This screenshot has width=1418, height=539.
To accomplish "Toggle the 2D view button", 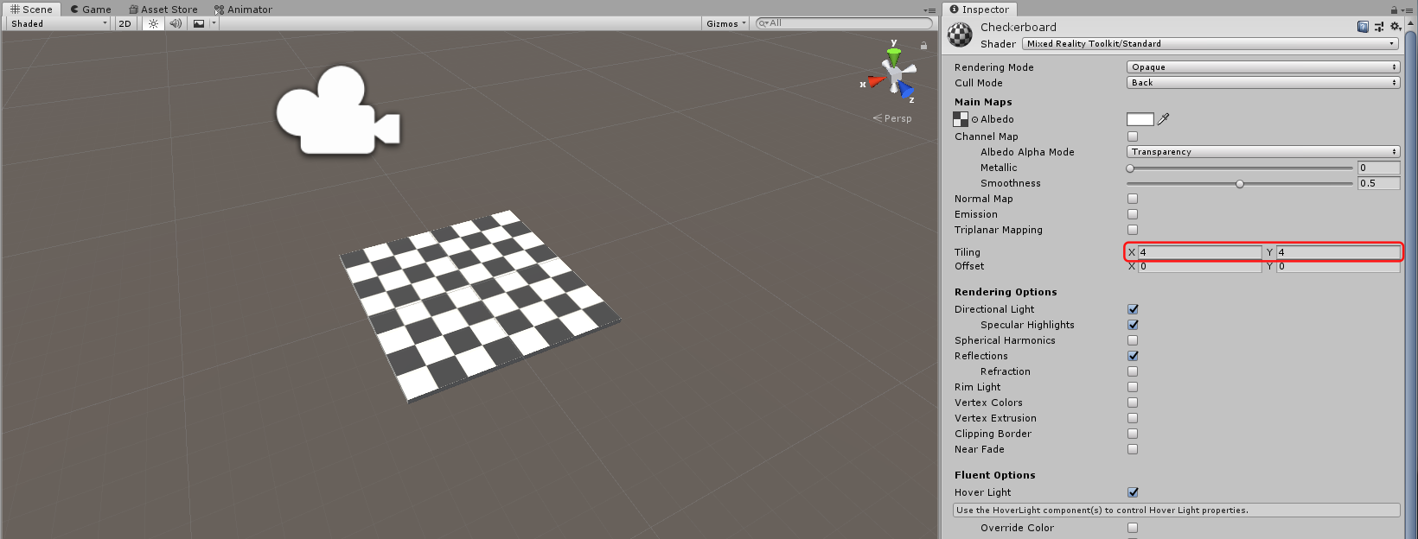I will 125,23.
